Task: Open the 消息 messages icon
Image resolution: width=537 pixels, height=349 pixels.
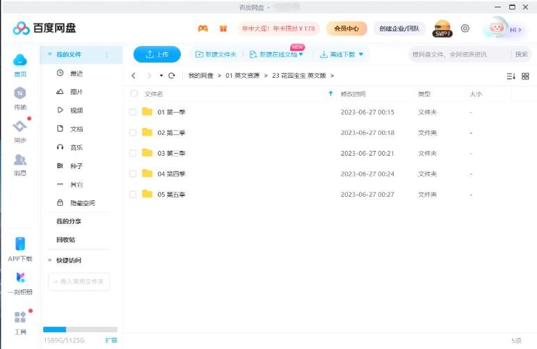Action: [20, 159]
